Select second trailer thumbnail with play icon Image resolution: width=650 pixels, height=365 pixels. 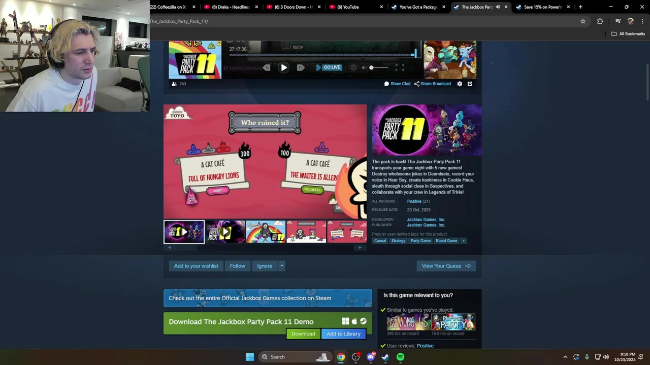click(225, 232)
